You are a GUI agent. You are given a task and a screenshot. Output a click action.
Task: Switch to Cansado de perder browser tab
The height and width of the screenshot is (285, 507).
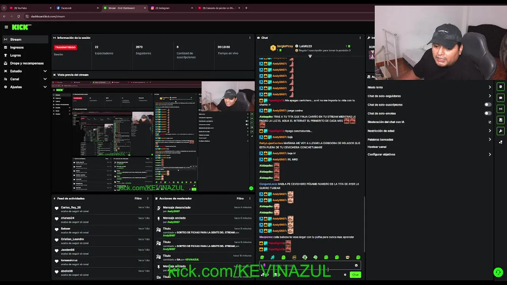[219, 8]
